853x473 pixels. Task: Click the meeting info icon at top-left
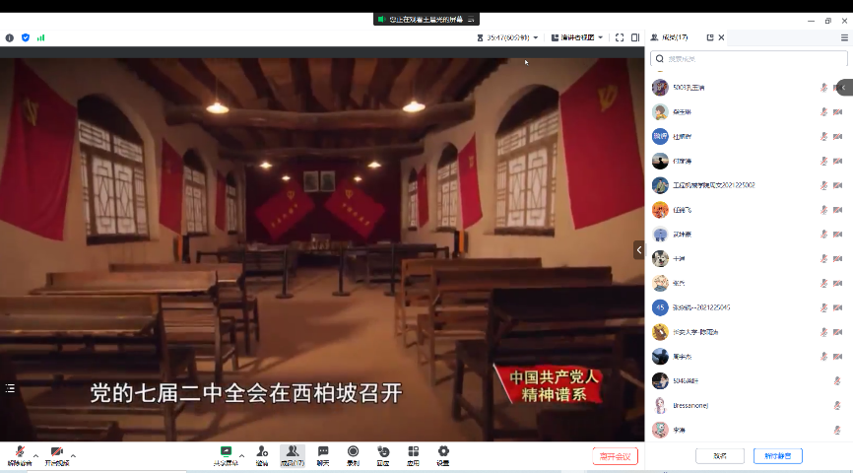10,37
